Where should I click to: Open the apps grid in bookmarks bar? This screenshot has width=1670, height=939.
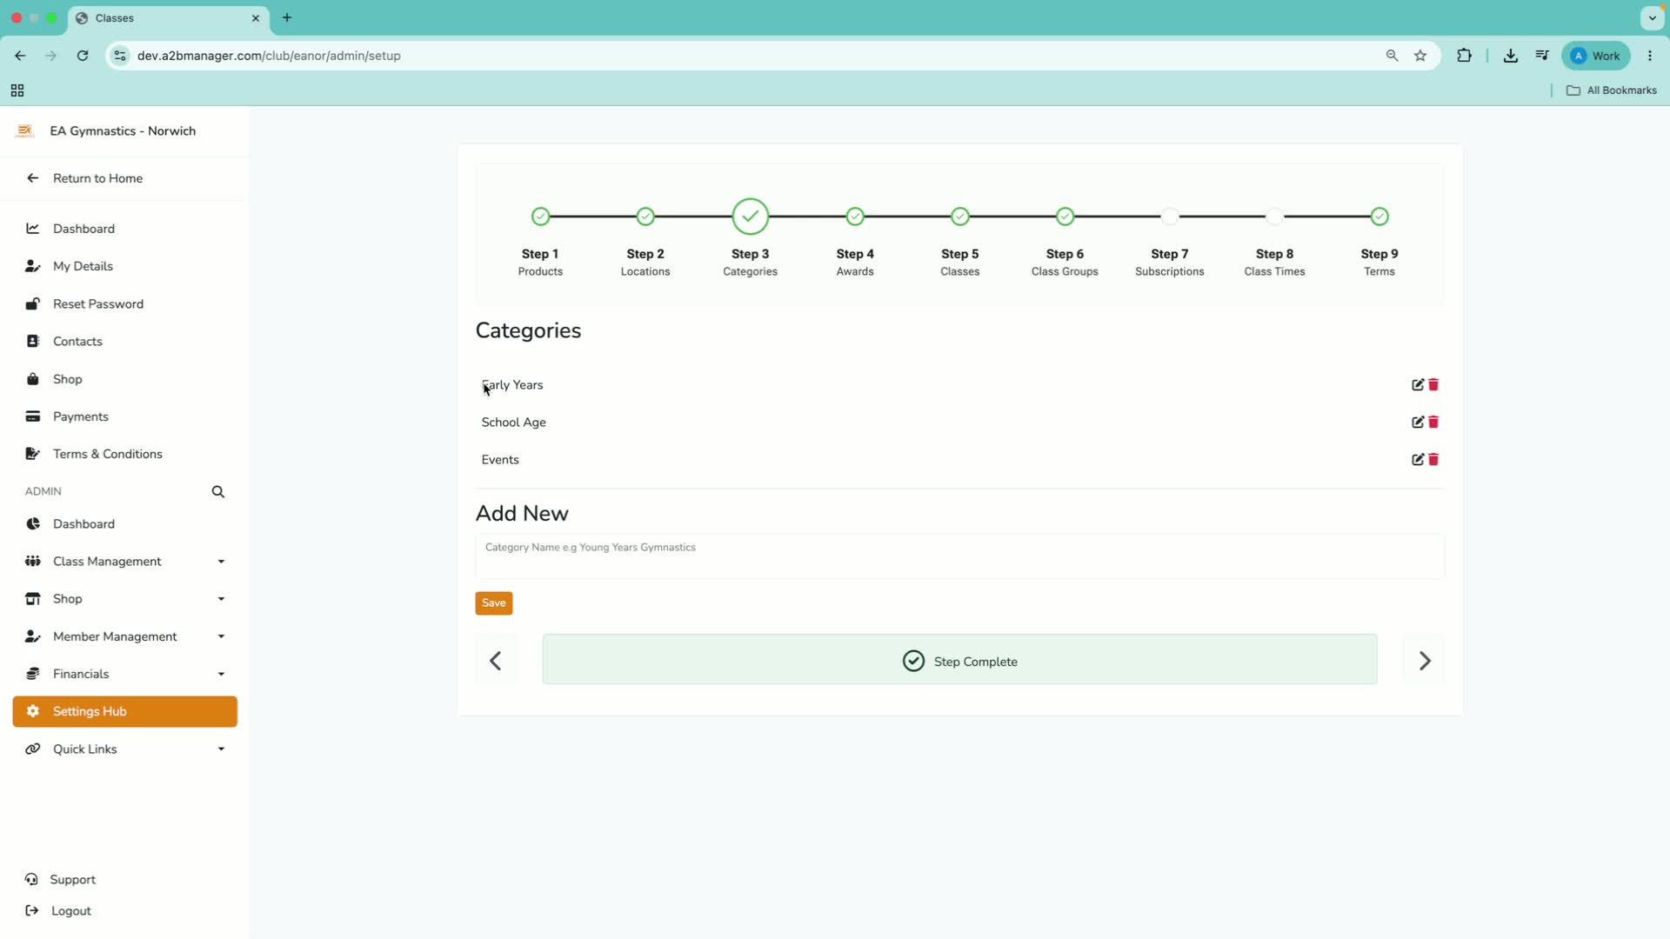(17, 90)
